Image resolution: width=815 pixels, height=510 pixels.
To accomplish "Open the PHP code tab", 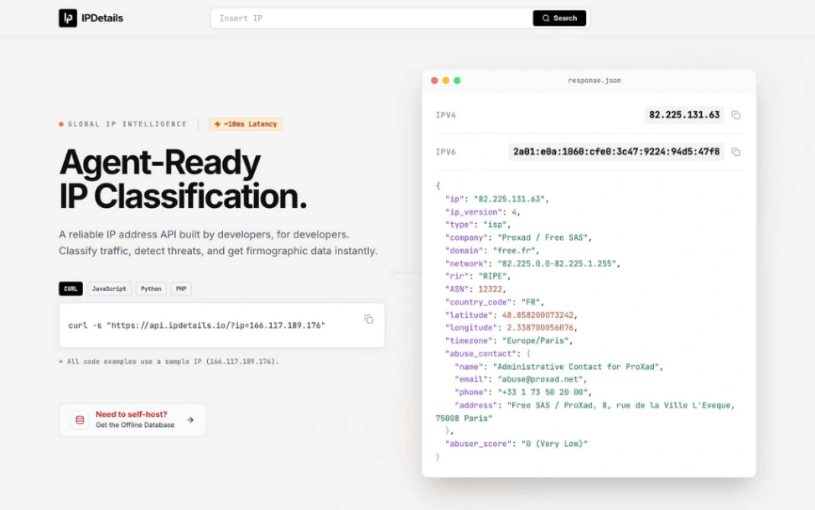I will [181, 289].
